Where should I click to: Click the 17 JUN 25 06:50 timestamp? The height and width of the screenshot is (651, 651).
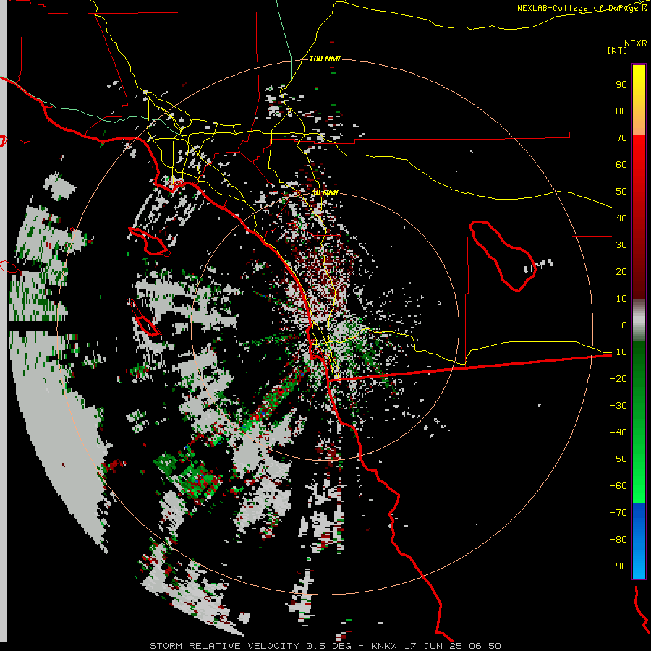coord(453,646)
